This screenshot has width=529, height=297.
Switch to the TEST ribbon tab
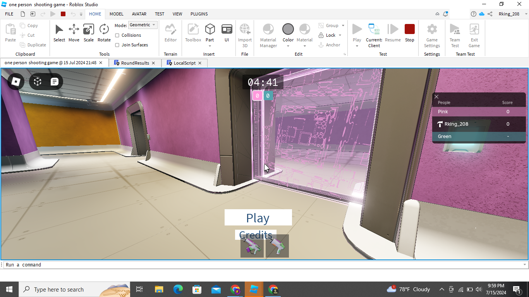point(160,14)
